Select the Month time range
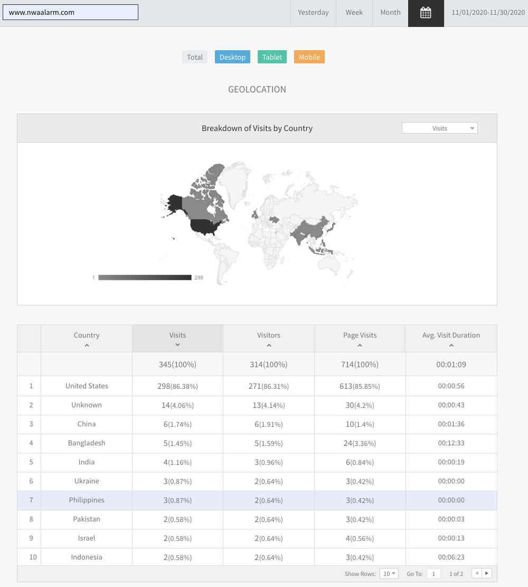The height and width of the screenshot is (587, 528). (x=390, y=12)
